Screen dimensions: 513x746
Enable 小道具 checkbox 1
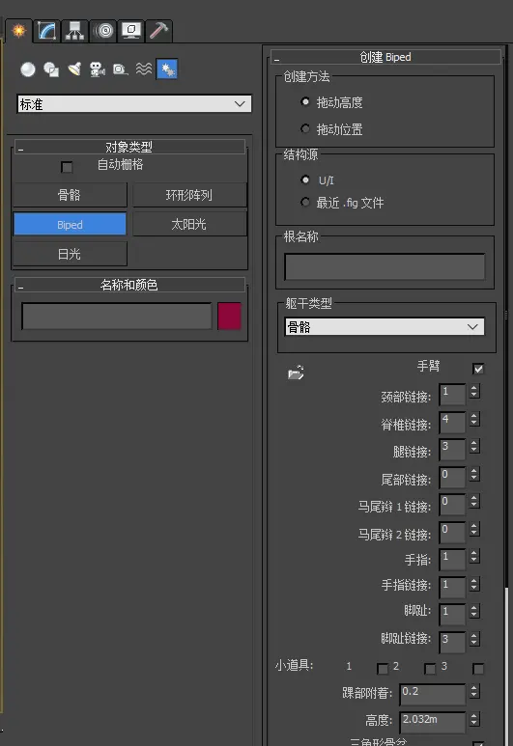click(383, 669)
